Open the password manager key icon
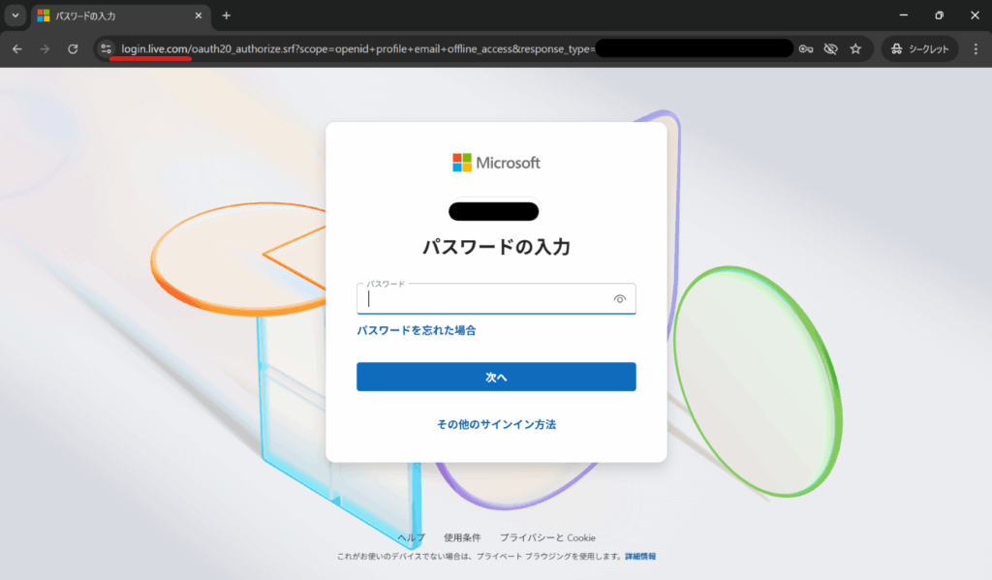 point(805,48)
